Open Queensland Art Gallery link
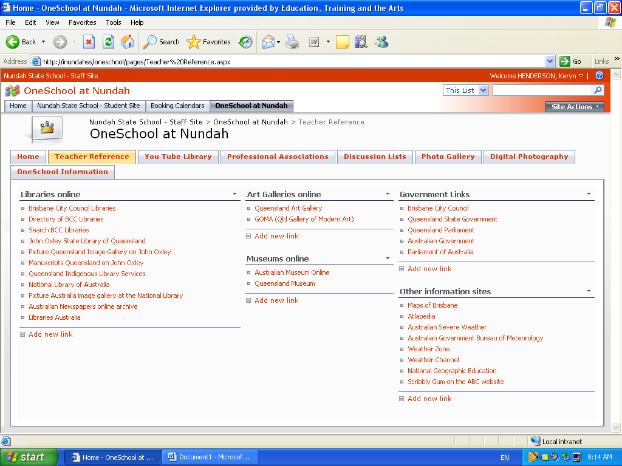 289,208
